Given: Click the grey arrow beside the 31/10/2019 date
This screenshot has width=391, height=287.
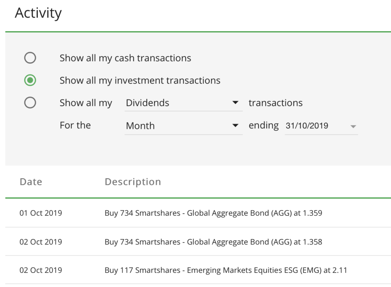Looking at the screenshot, I should 353,126.
